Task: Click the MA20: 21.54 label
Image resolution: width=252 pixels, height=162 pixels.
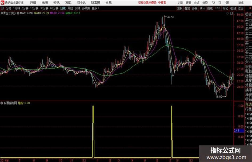Action: pos(57,13)
